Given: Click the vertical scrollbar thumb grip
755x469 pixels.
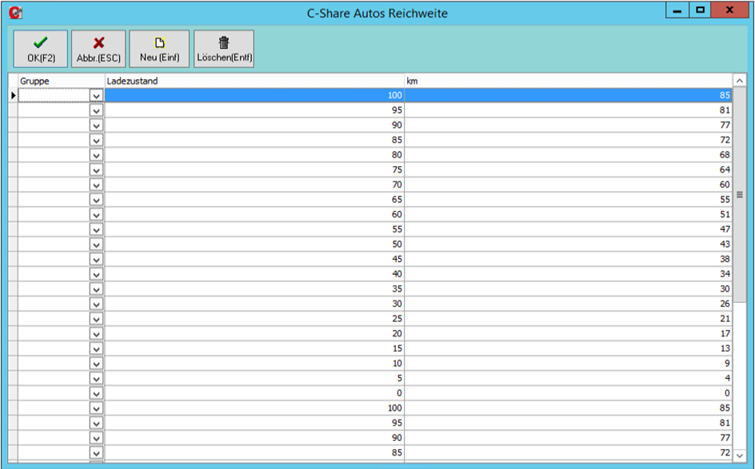Looking at the screenshot, I should 740,194.
